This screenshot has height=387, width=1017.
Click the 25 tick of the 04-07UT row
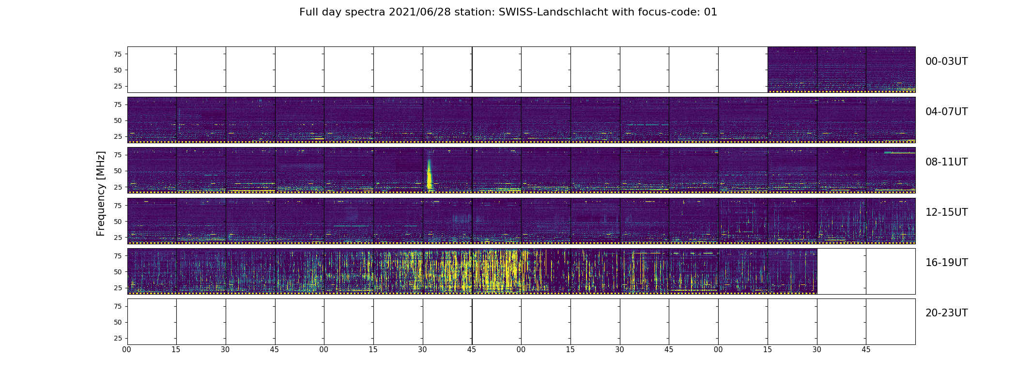pos(118,136)
